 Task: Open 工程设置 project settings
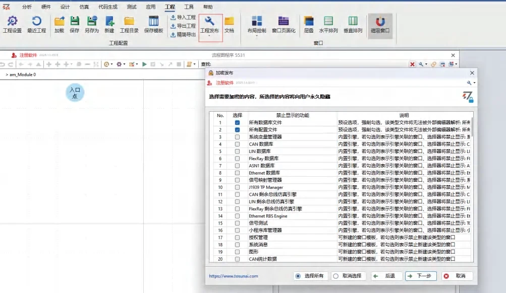[x=12, y=25]
